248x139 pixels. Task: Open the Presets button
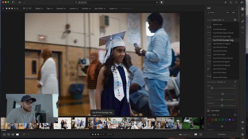click(211, 12)
